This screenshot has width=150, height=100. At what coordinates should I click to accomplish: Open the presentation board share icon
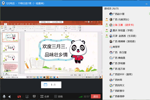tap(34, 96)
